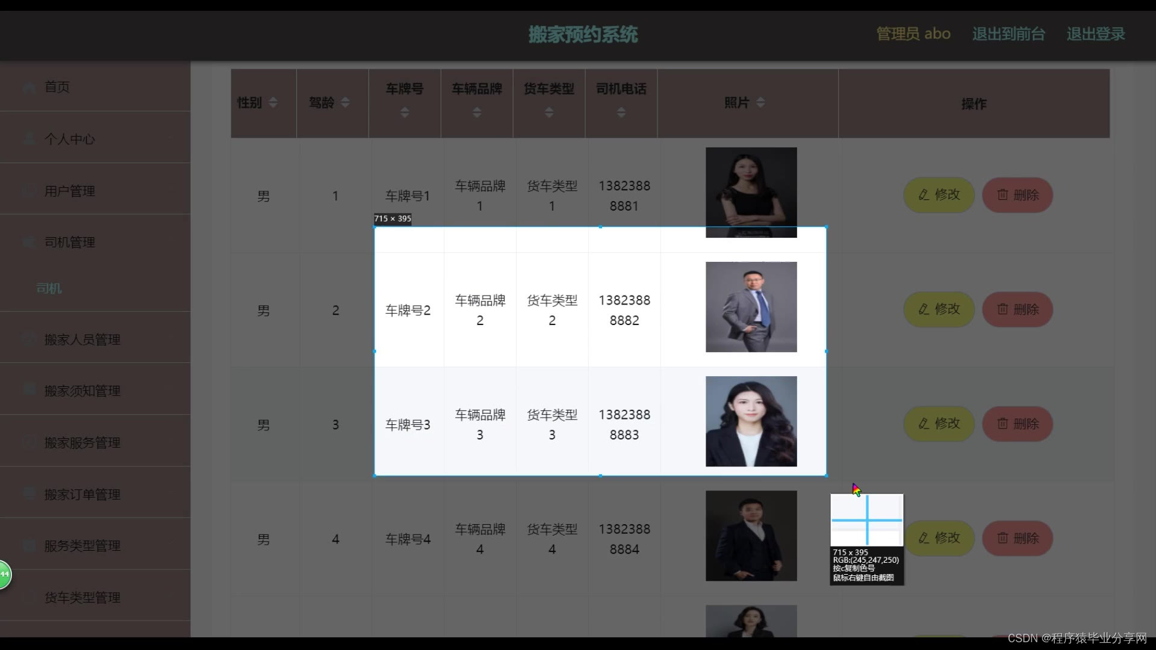Click the 修改 edit button in row 3
Viewport: 1156px width, 650px height.
point(938,424)
